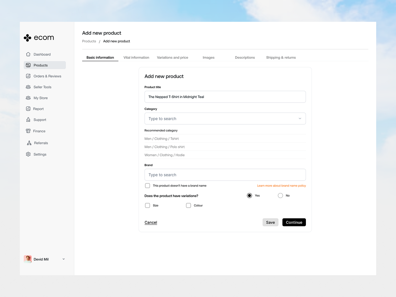Viewport: 396px width, 297px height.
Task: Click the Settings gear icon
Action: click(x=28, y=154)
